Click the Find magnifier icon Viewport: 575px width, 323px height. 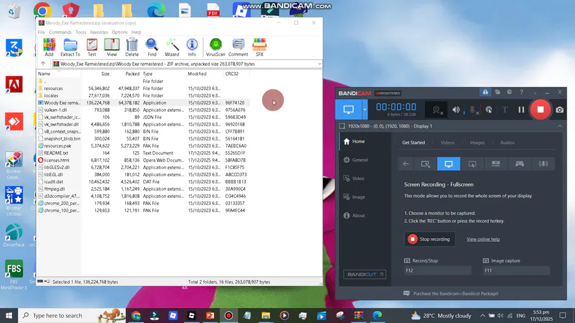pos(152,47)
